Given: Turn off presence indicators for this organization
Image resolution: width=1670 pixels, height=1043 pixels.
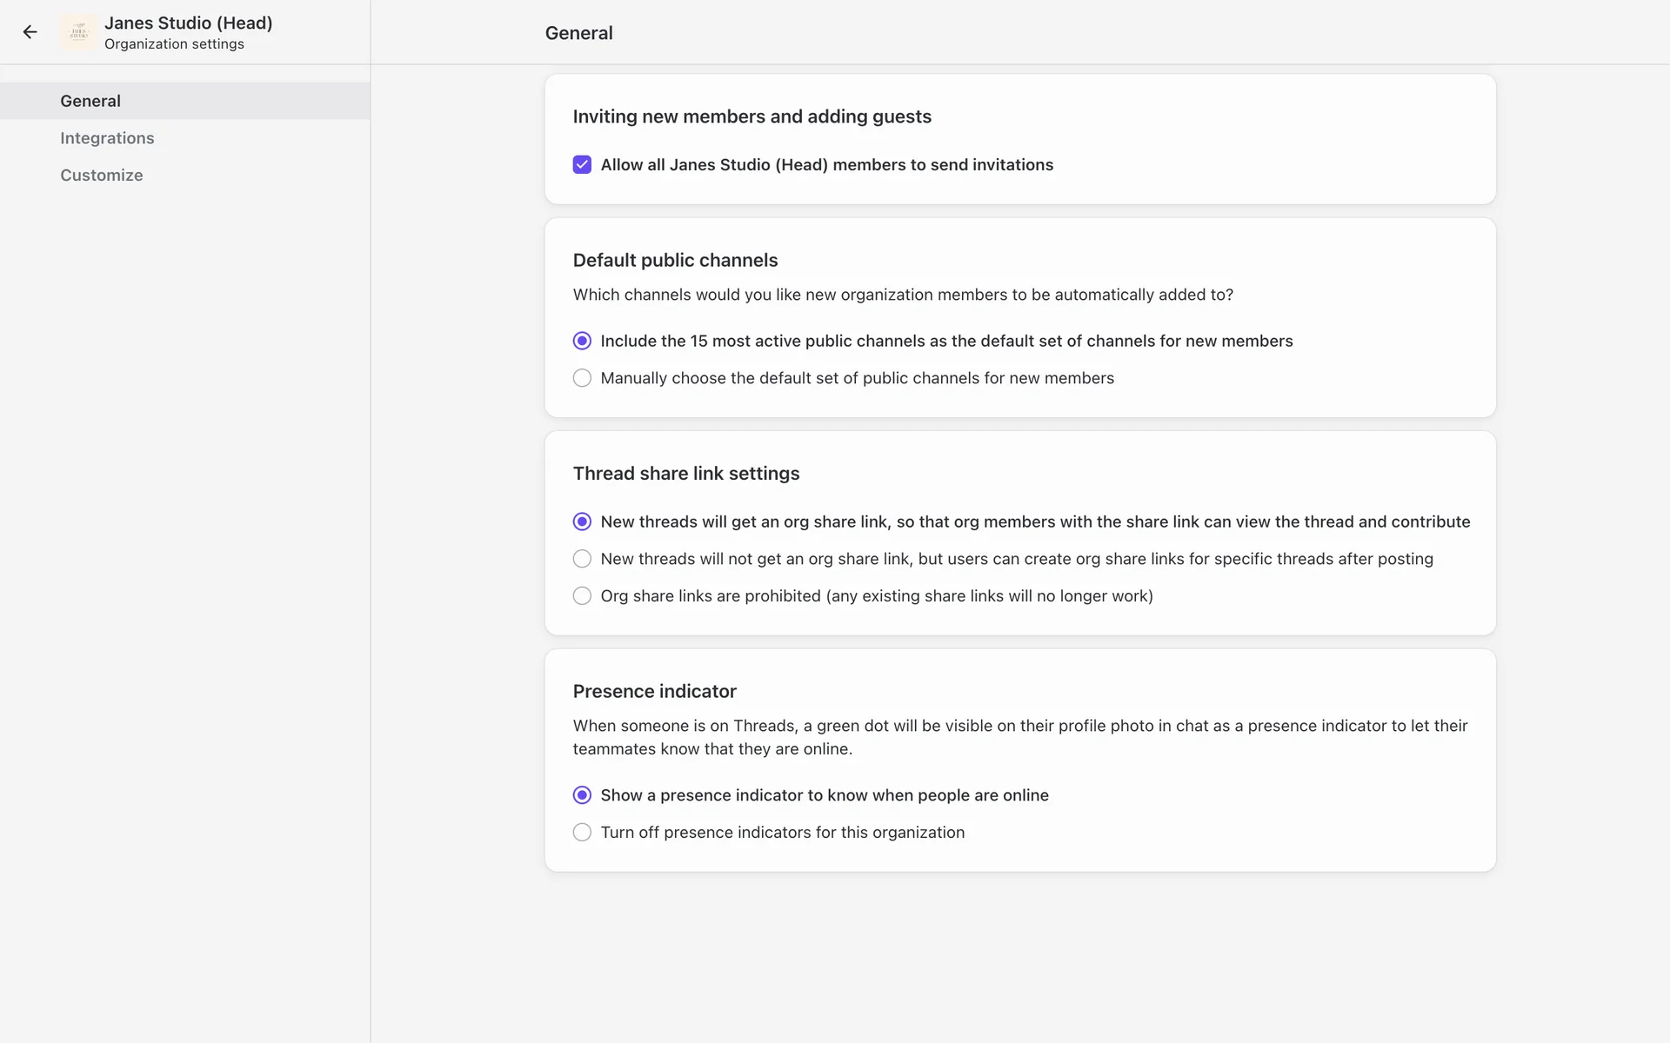Looking at the screenshot, I should point(582,833).
